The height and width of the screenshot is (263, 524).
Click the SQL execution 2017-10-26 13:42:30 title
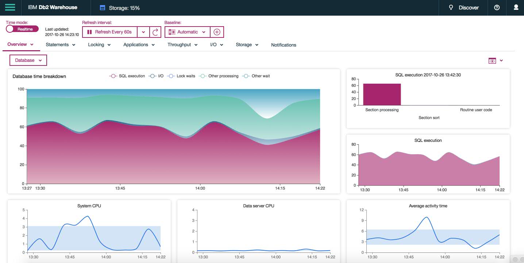(x=428, y=75)
